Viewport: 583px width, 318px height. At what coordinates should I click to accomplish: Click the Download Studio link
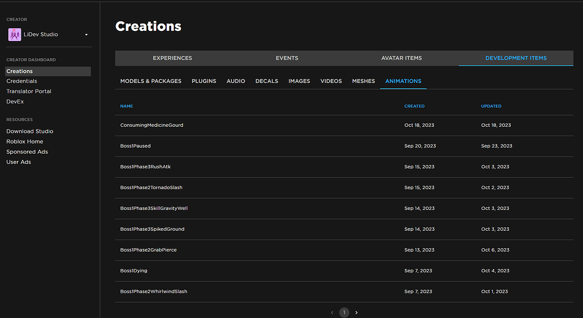[30, 131]
